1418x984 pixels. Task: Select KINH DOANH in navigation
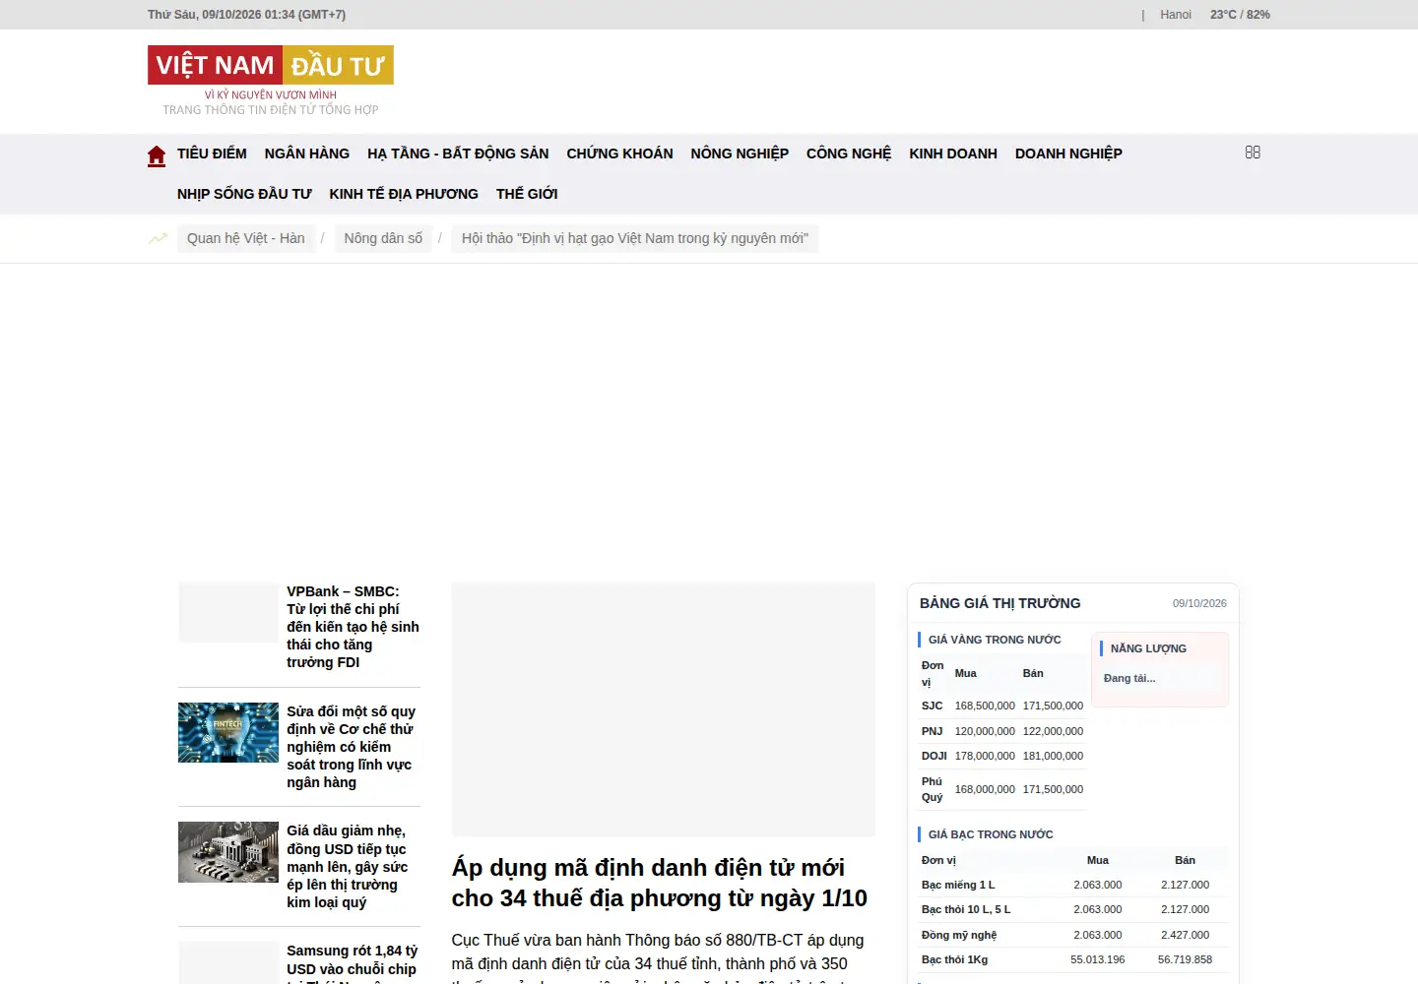click(x=953, y=154)
